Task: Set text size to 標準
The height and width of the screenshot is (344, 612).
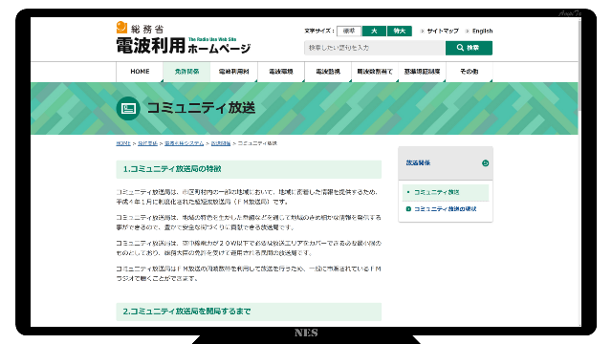Action: 349,31
